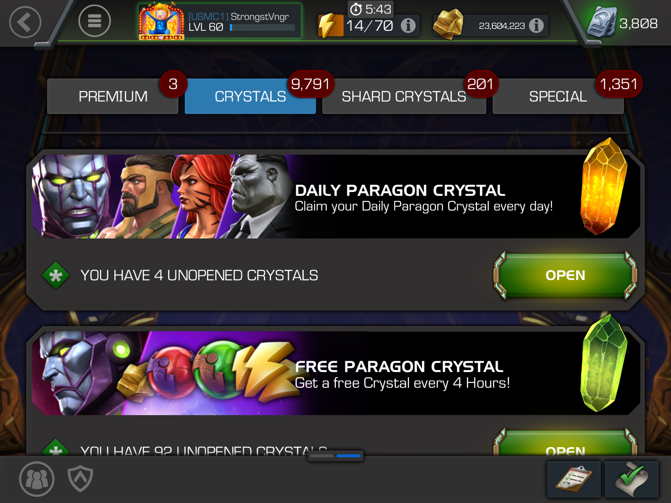Image resolution: width=671 pixels, height=503 pixels.
Task: Open StrongstVngr profile avatar
Action: pyautogui.click(x=161, y=22)
